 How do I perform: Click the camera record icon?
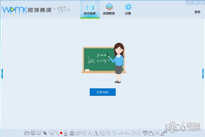[x=151, y=133]
